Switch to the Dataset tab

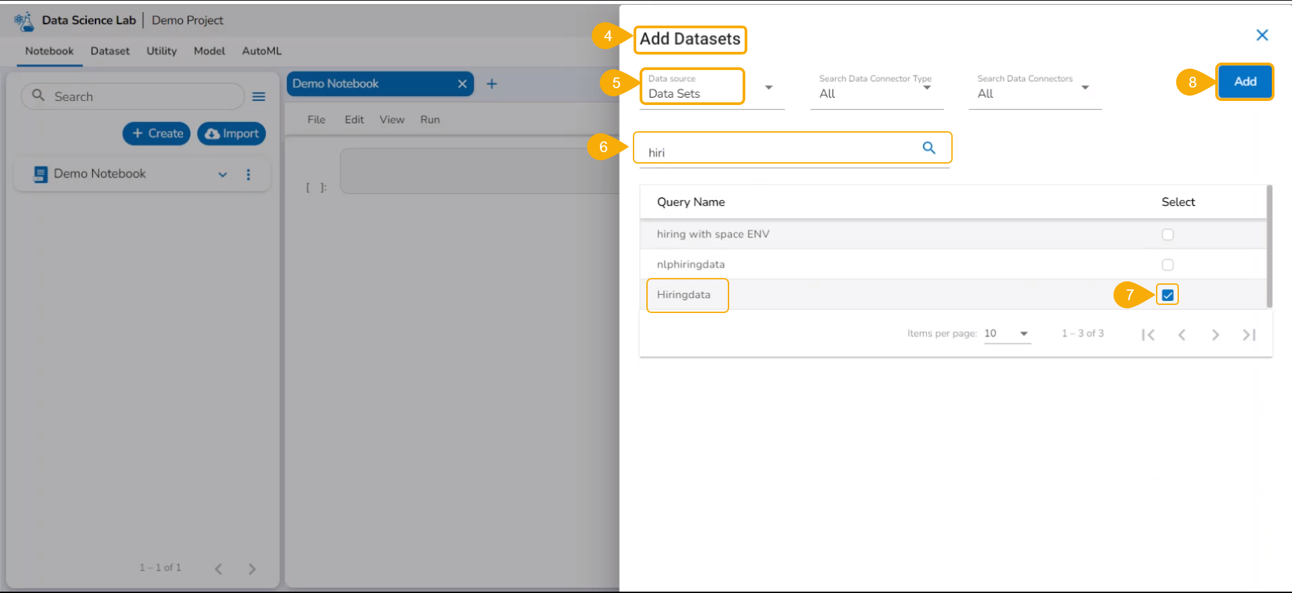click(110, 51)
